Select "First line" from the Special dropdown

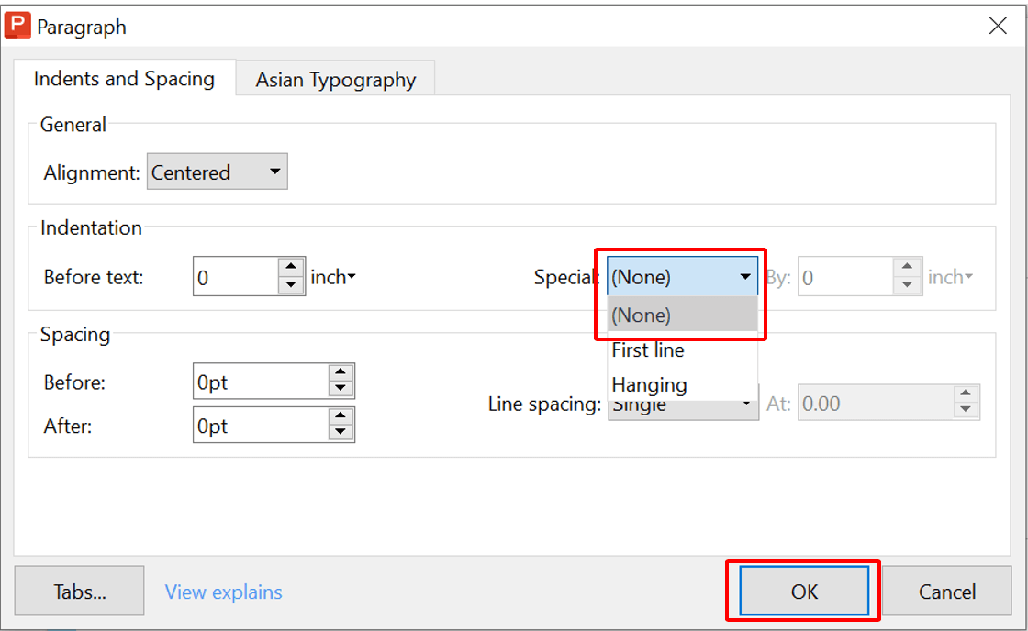[647, 349]
